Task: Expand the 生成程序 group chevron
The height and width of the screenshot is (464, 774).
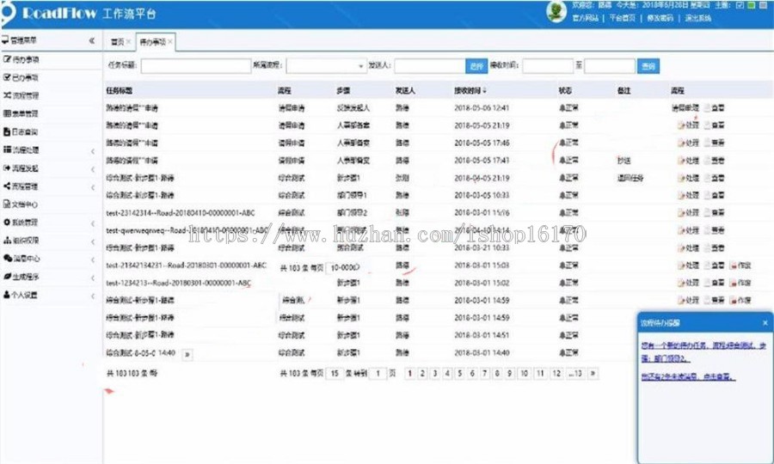Action: [93, 278]
